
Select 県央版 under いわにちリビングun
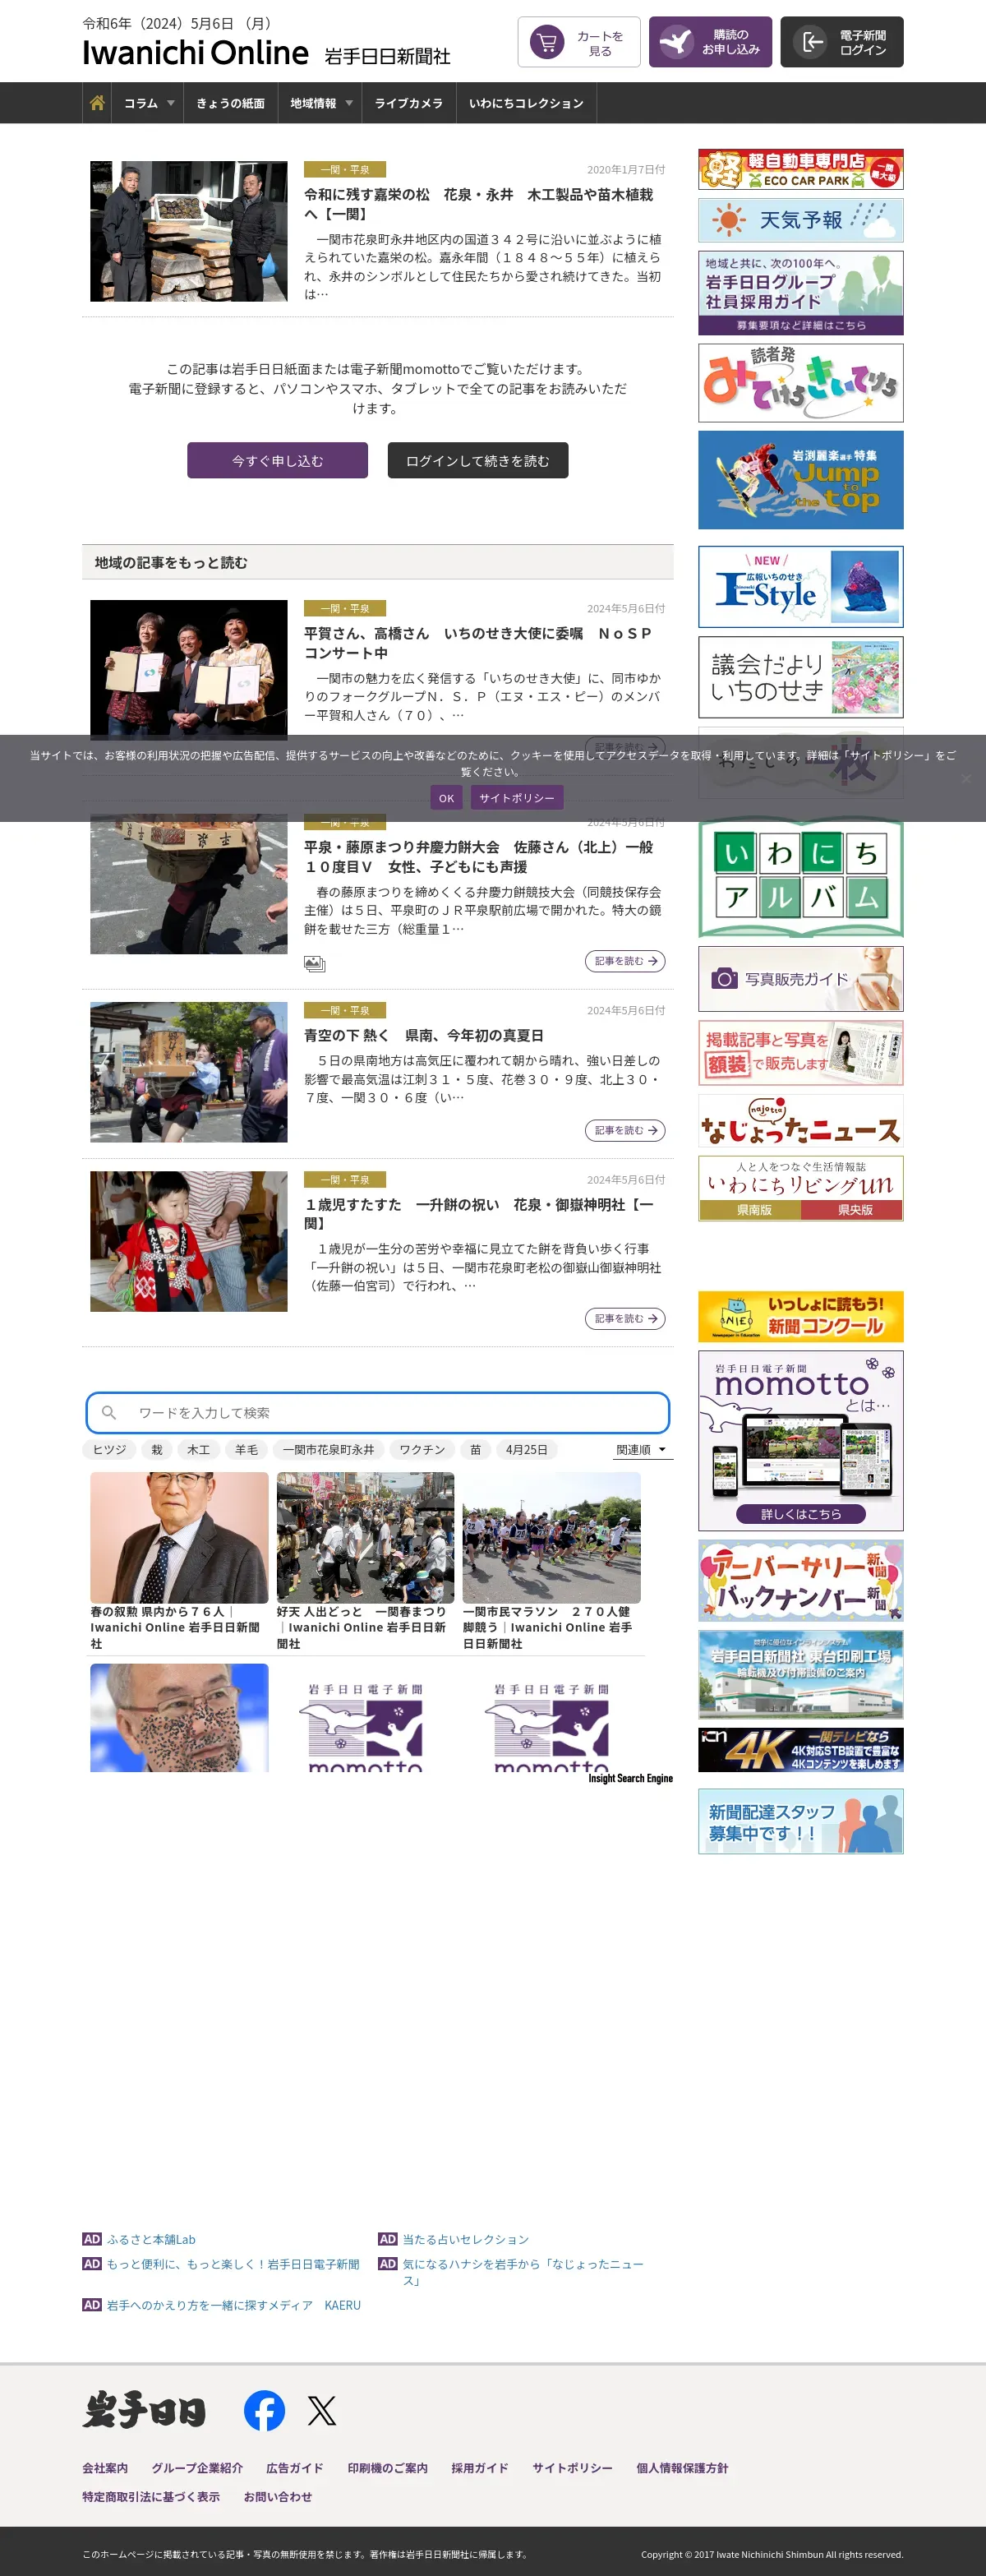coord(854,1210)
